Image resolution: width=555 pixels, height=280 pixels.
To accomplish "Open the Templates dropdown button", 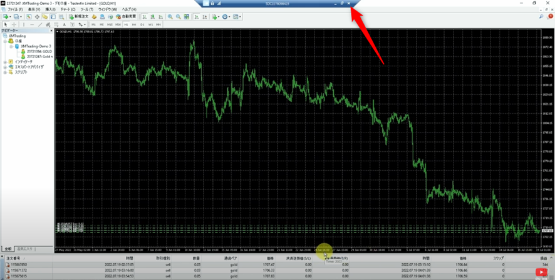I will click(237, 17).
